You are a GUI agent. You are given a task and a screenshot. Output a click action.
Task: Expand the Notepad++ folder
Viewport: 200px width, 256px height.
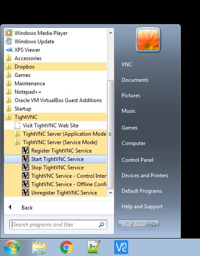(56, 92)
